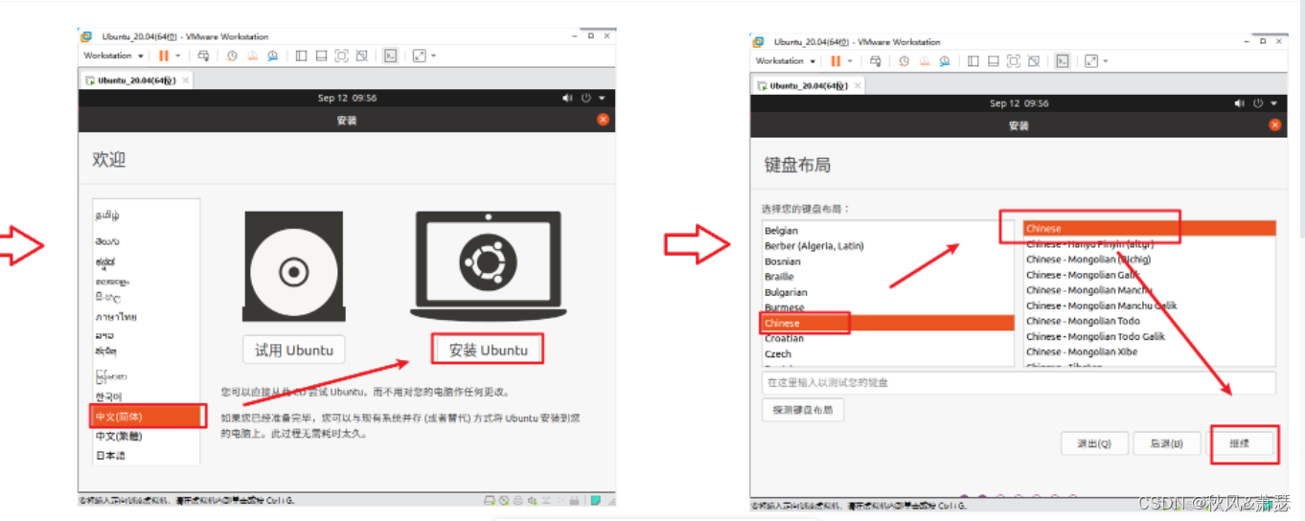Revert to snapshot icon in the 键盘布局 window
The image size is (1305, 521).
click(924, 61)
